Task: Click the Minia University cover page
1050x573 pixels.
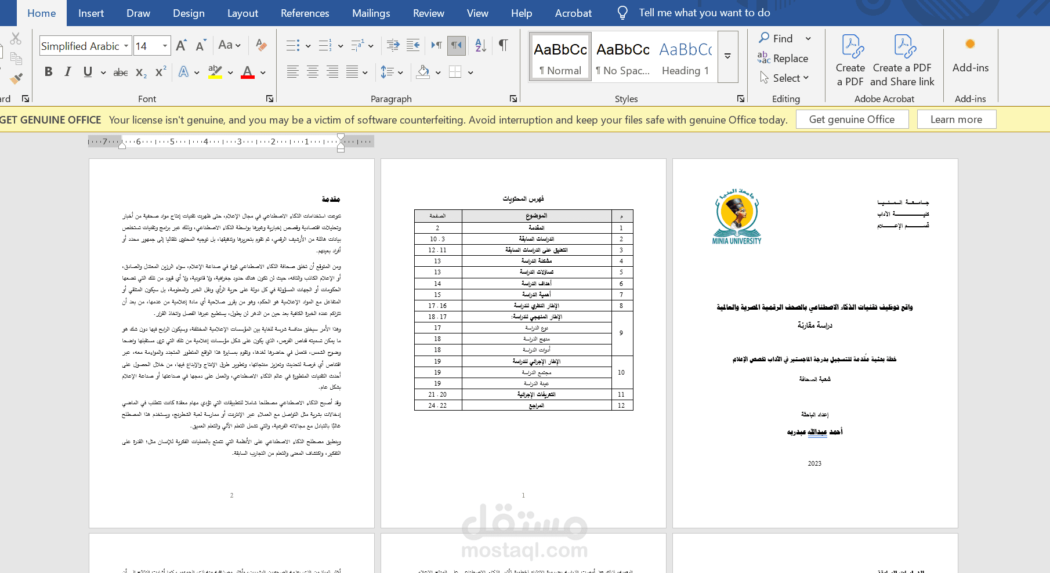Action: (x=815, y=343)
